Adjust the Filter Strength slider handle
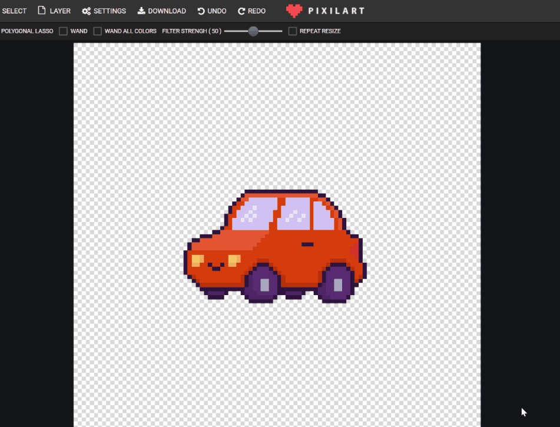Image resolution: width=560 pixels, height=427 pixels. point(253,31)
